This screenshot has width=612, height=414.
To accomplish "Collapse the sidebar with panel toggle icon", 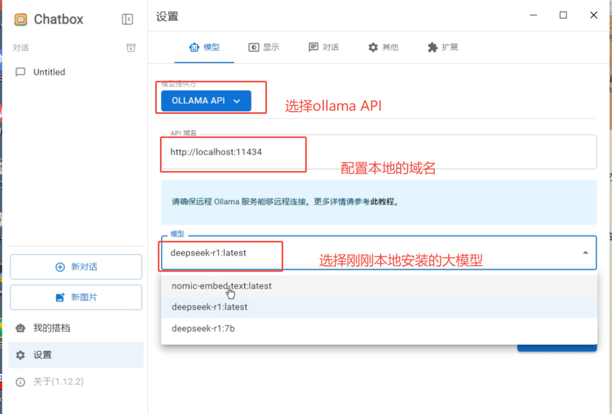I will (x=127, y=19).
